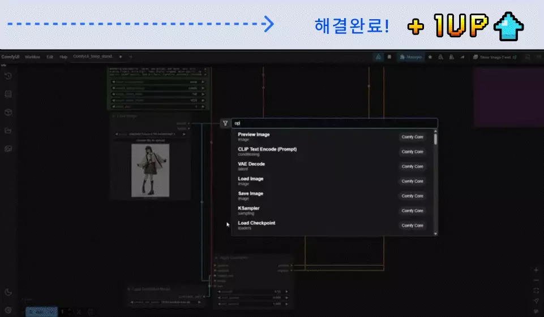Select the ComfyUI_temp workflow tab
544x317 pixels.
(x=93, y=57)
